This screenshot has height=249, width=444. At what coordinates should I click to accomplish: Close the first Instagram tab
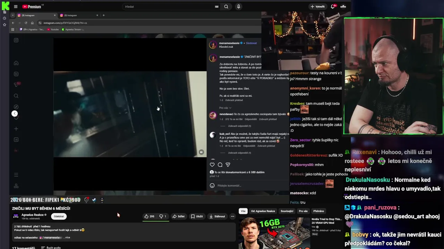54,15
